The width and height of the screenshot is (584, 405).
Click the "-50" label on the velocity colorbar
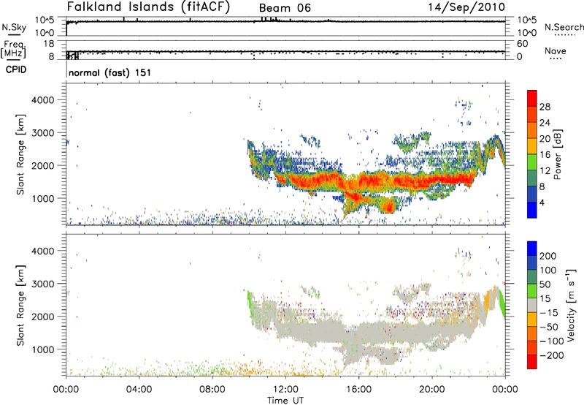pyautogui.click(x=549, y=327)
